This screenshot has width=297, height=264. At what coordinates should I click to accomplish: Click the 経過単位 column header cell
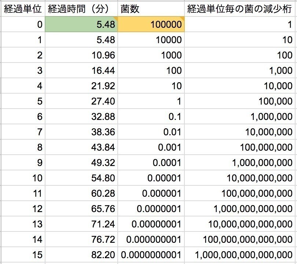click(x=23, y=9)
